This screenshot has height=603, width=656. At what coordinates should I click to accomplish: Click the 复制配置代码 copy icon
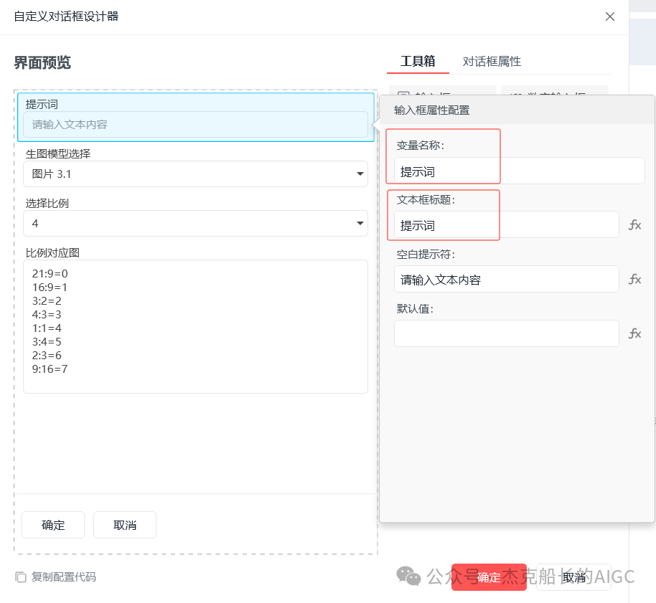pos(21,577)
